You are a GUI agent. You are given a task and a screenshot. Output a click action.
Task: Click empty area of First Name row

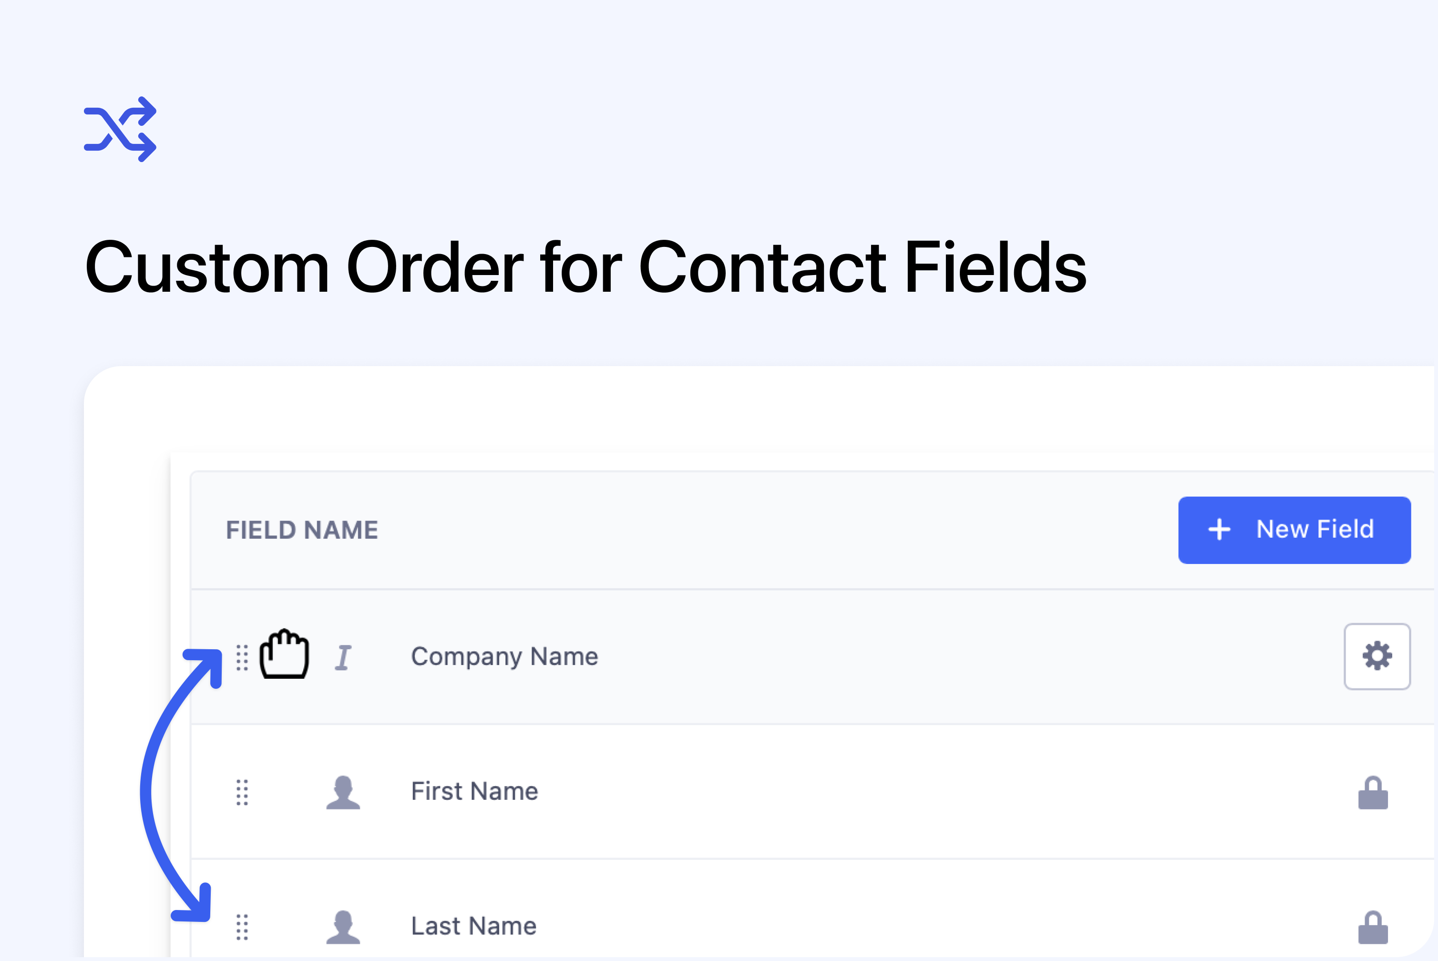919,791
